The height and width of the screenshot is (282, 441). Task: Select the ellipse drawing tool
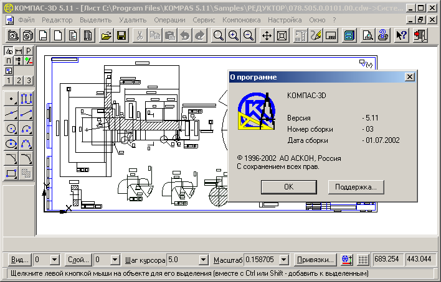click(11, 143)
